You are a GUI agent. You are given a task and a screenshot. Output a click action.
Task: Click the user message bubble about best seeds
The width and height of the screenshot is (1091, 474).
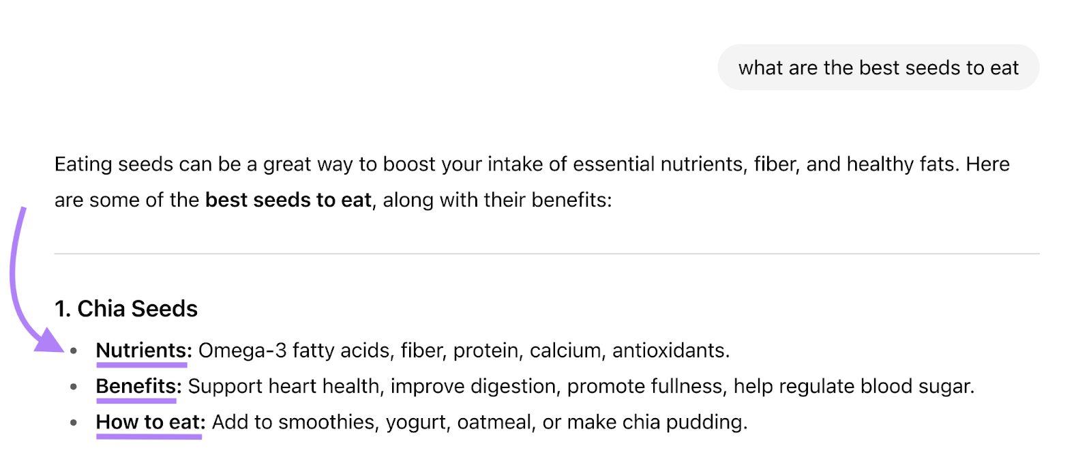pyautogui.click(x=878, y=68)
